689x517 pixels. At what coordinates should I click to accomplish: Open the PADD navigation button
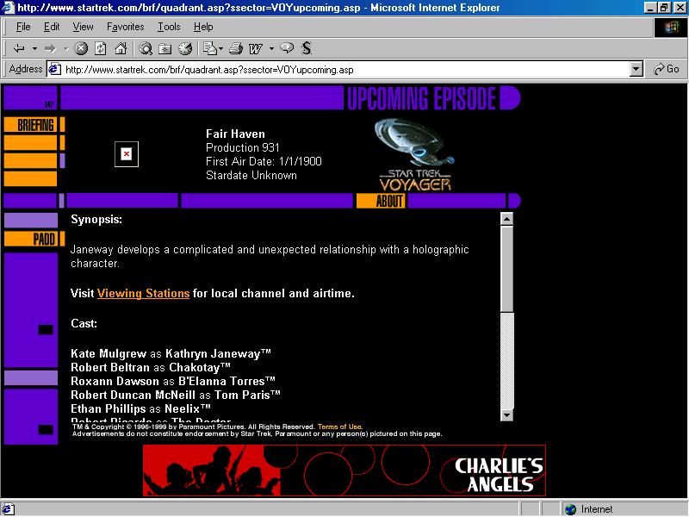(31, 240)
